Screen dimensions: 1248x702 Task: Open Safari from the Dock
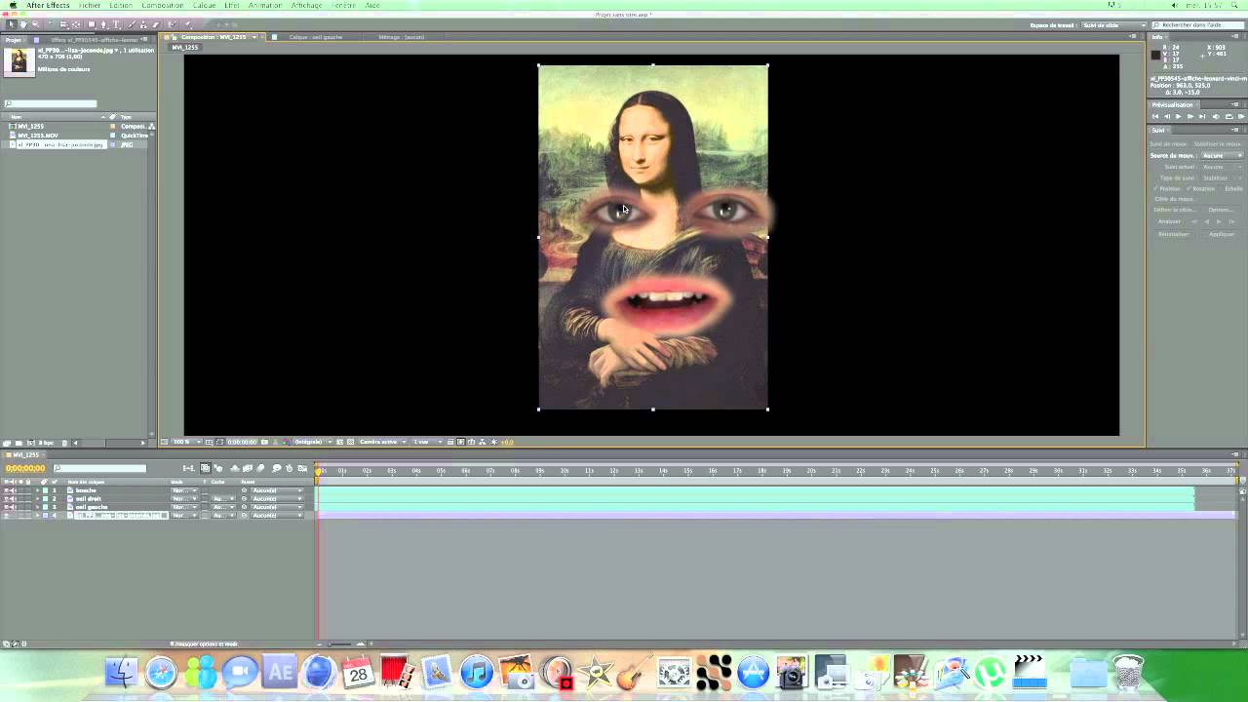coord(161,673)
